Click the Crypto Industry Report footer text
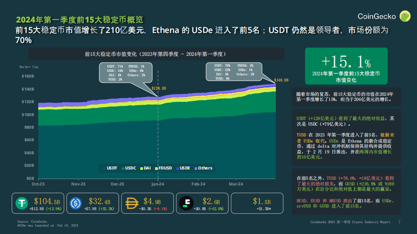 350,222
